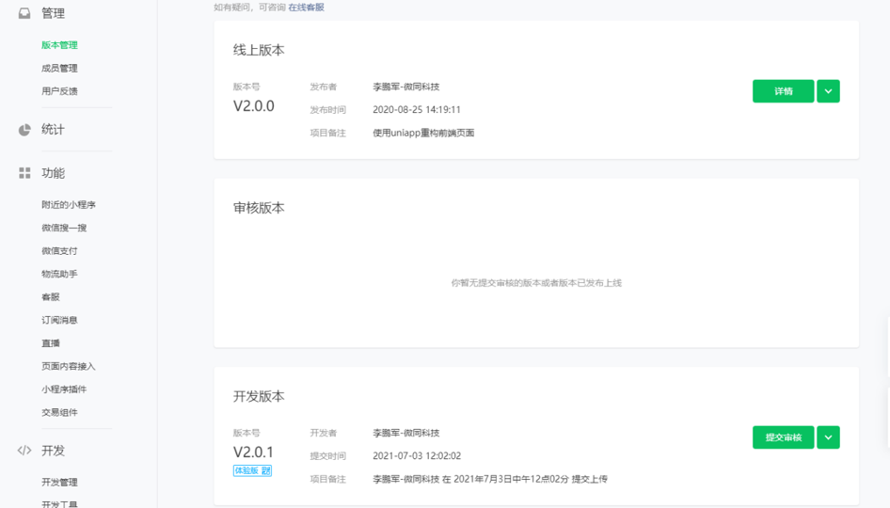This screenshot has width=890, height=508.
Task: Click the 统计 pie chart icon
Action: coord(24,130)
